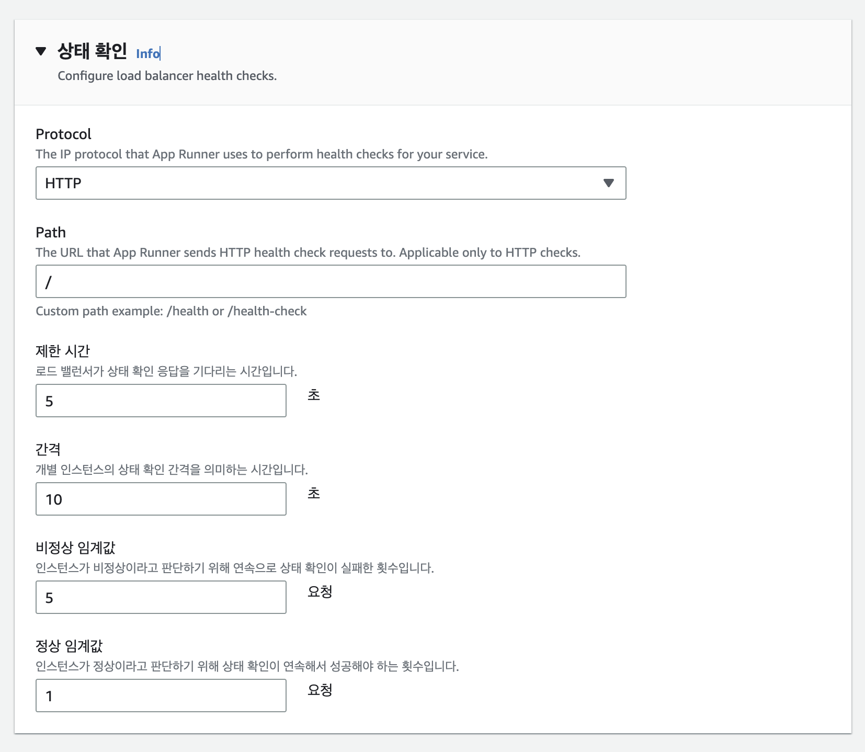Image resolution: width=865 pixels, height=752 pixels.
Task: Select the 정상 임계값 input showing 1
Action: tap(161, 696)
